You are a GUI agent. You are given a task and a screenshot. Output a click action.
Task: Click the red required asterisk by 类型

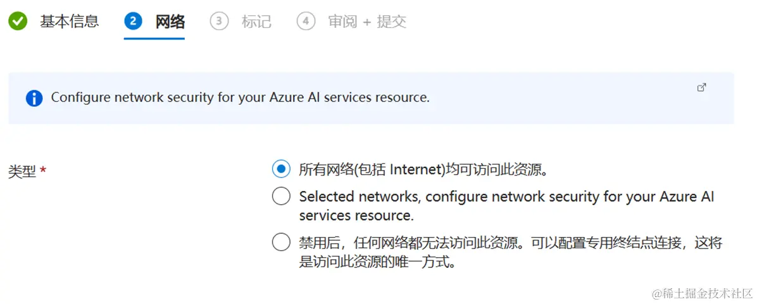(x=43, y=171)
